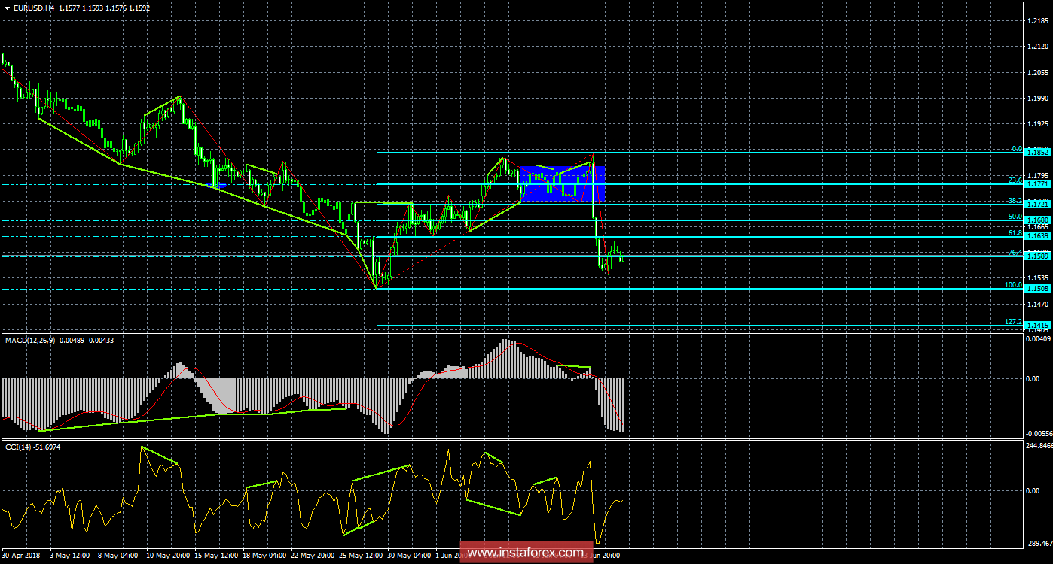The height and width of the screenshot is (564, 1053).
Task: Click the 1.1589 Fibonacci price tag
Action: (1036, 256)
